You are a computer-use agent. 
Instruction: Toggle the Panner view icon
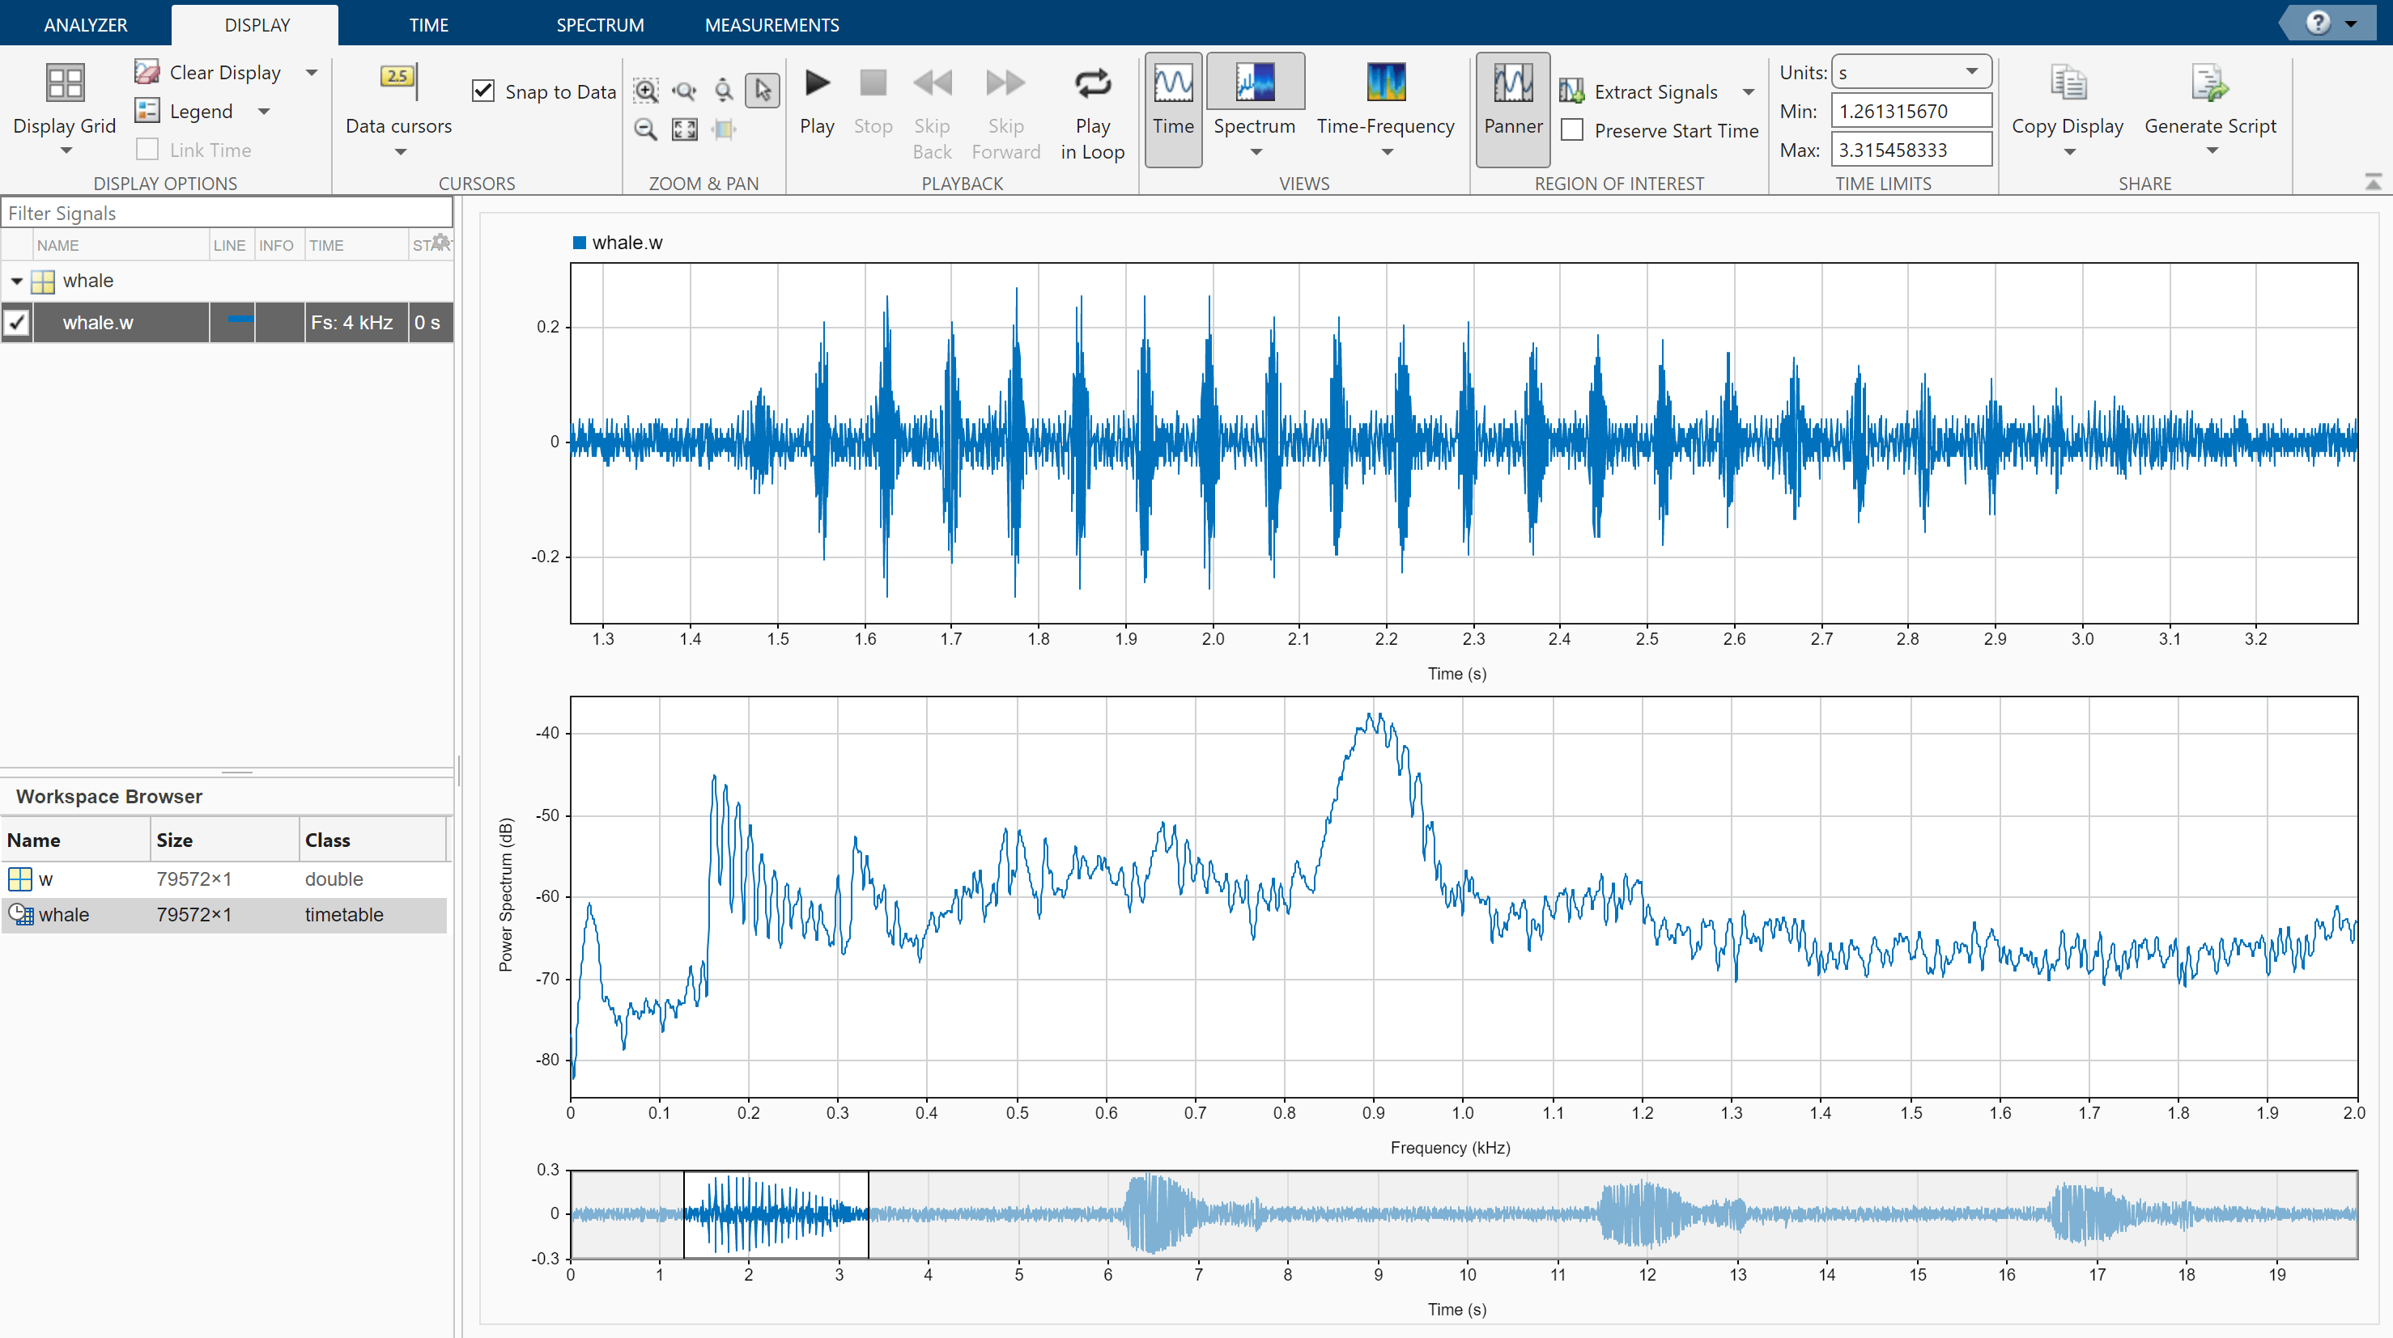coord(1512,84)
